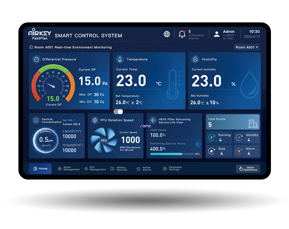Click the HEPA Filter header icon
289x229 pixels.
(153, 120)
